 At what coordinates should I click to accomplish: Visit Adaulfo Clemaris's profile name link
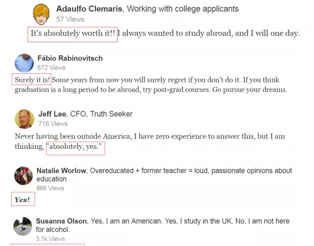tap(89, 9)
